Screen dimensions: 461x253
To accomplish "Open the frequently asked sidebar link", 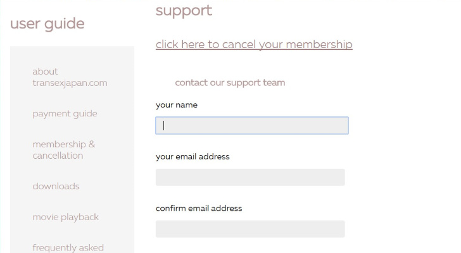I will click(x=68, y=247).
